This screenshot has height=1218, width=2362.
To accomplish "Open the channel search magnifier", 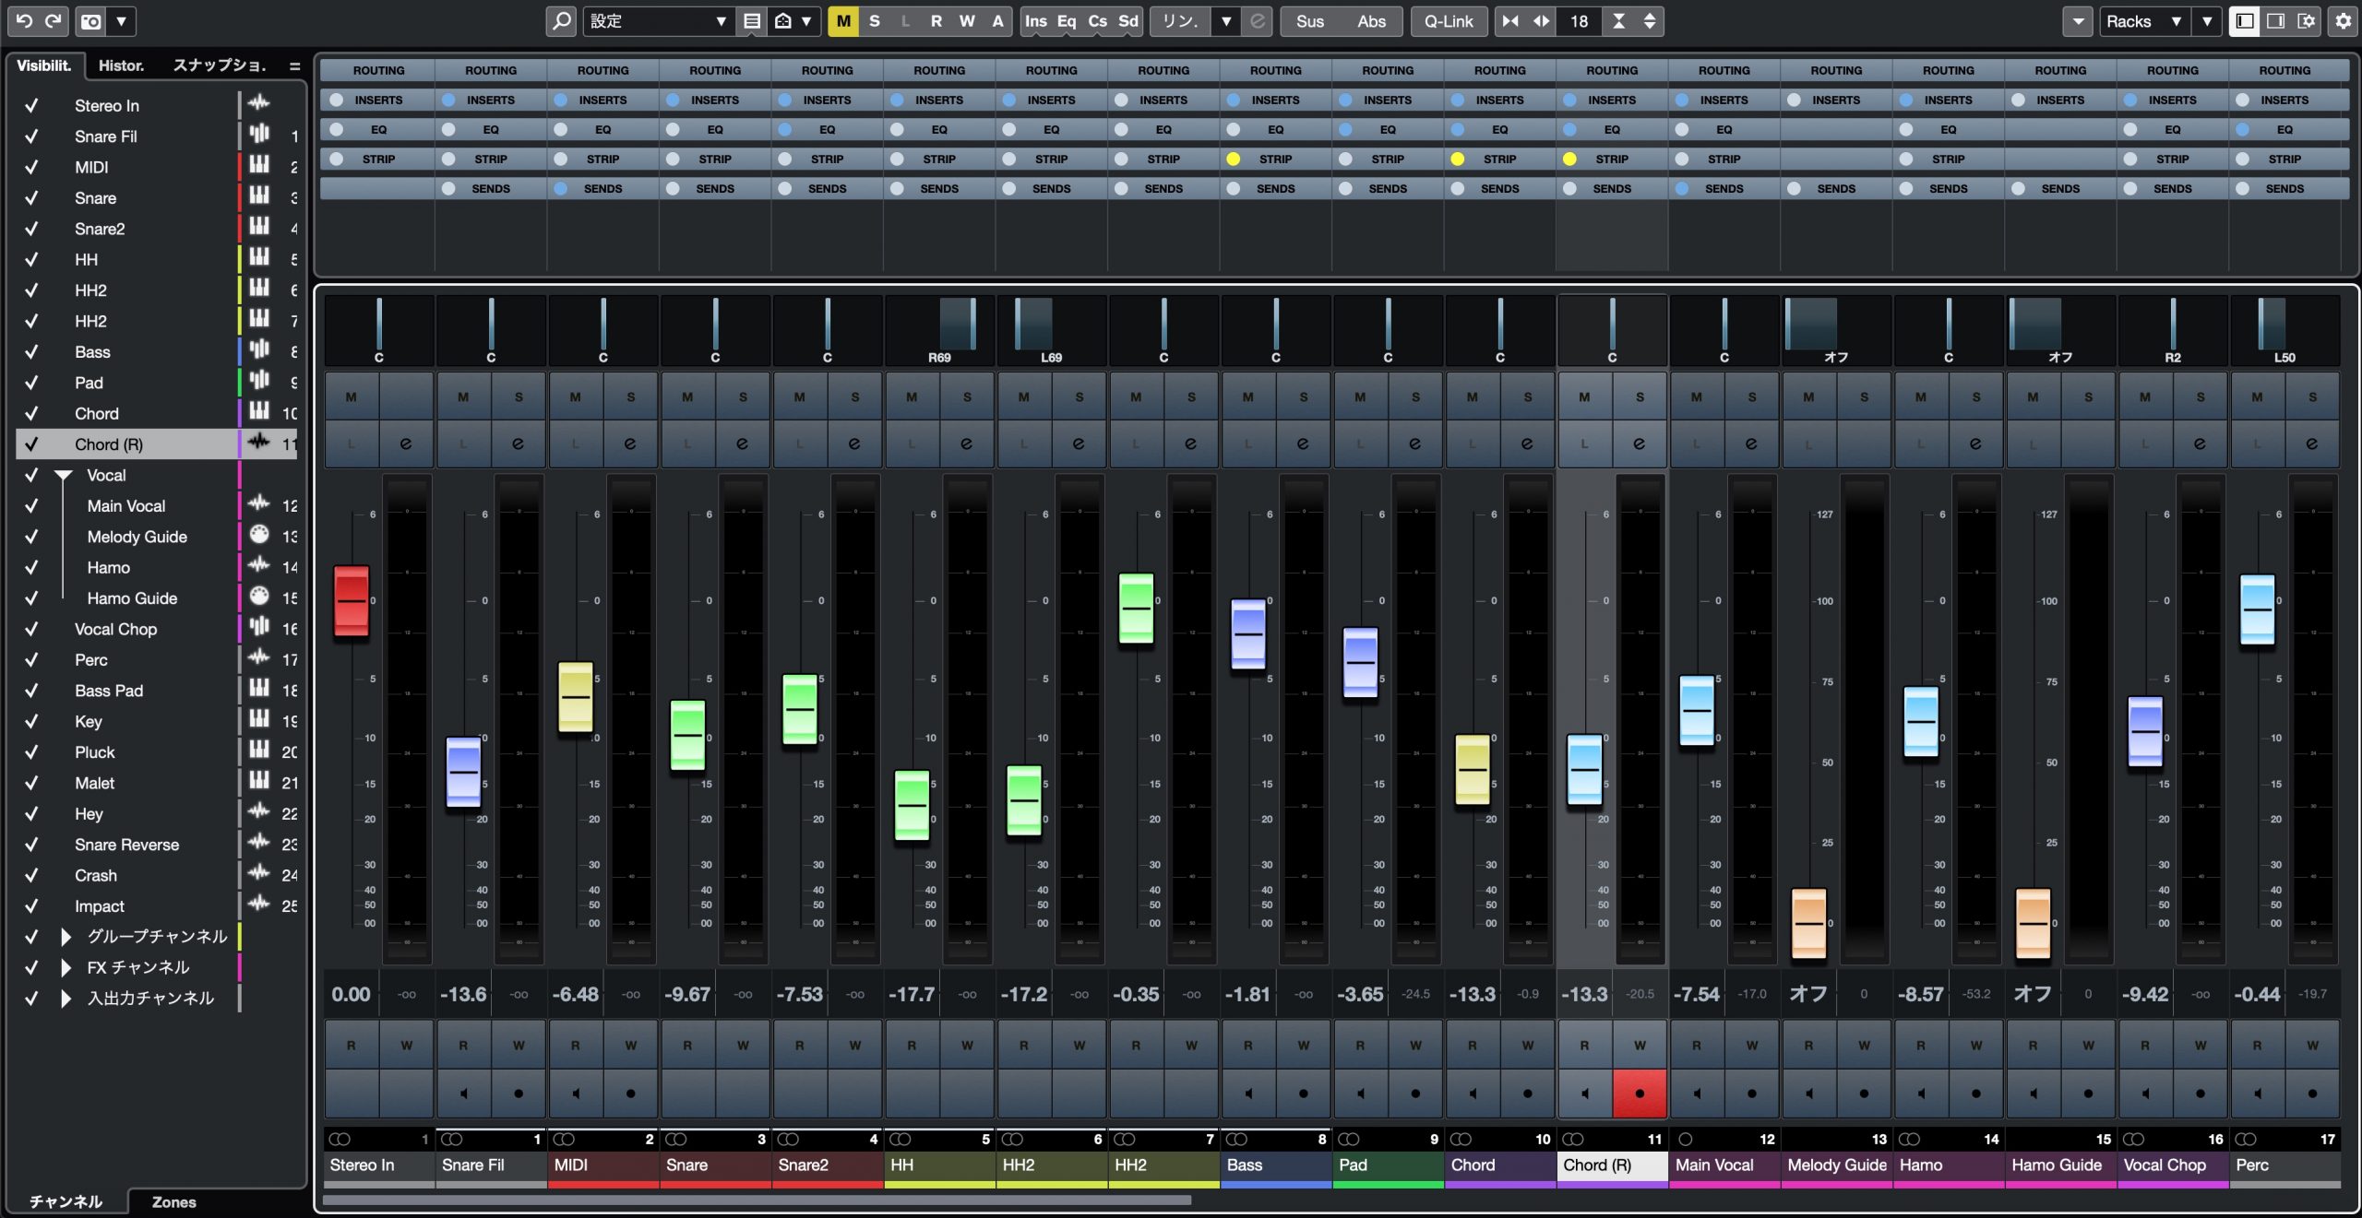I will pos(561,20).
